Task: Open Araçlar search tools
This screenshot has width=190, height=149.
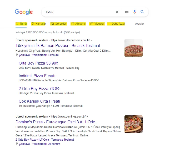Action: 139,24
